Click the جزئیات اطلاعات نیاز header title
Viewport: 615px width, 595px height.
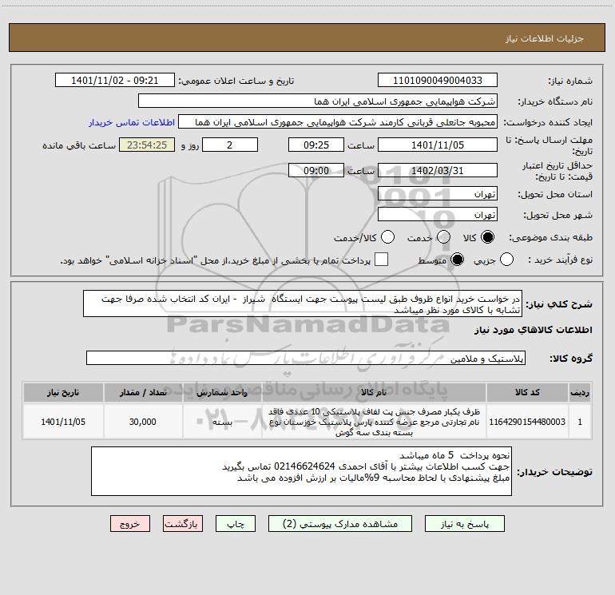[x=545, y=38]
